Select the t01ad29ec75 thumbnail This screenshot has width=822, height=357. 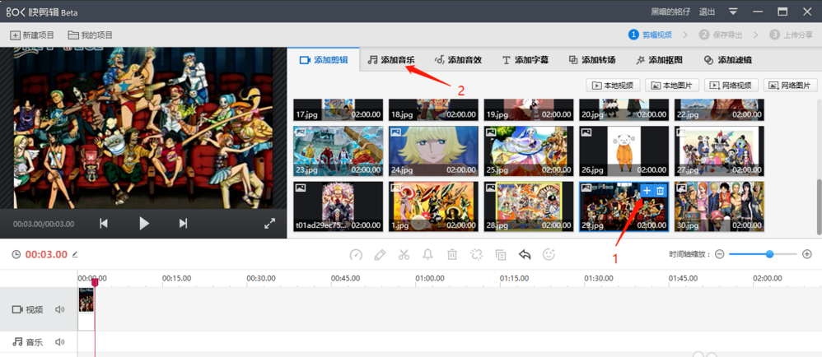point(339,206)
